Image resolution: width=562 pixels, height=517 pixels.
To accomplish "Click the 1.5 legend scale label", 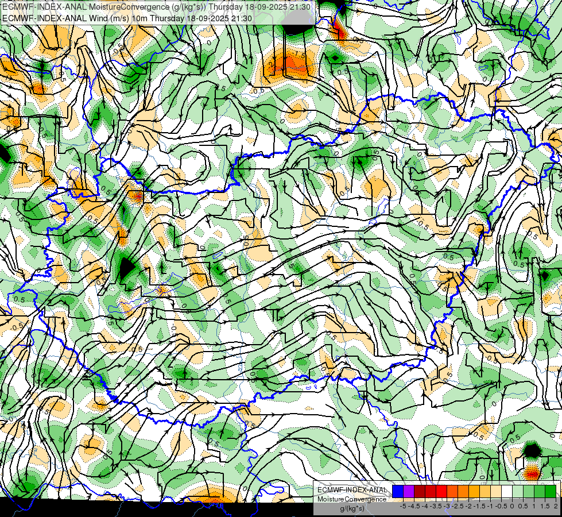I will pos(545,506).
